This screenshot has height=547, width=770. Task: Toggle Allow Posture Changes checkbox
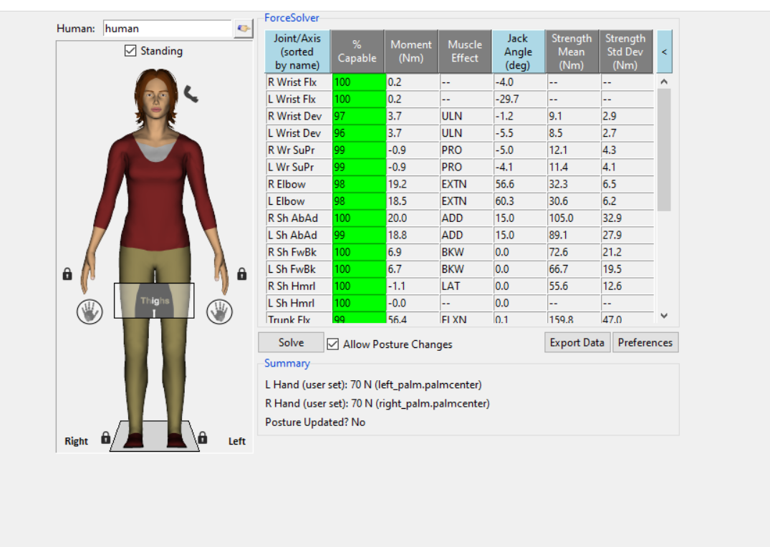(x=333, y=344)
